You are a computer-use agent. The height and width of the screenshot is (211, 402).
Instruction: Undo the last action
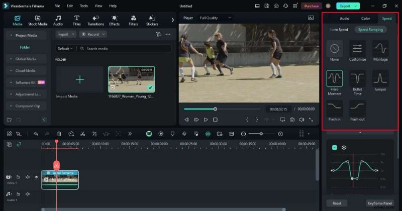pyautogui.click(x=36, y=134)
